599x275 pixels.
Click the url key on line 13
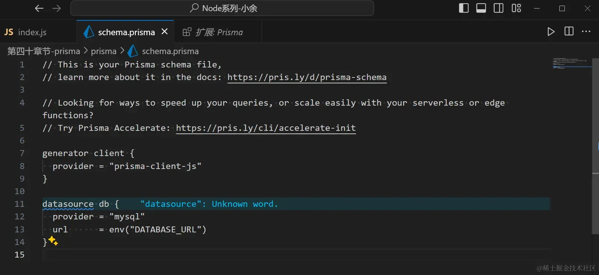(60, 229)
